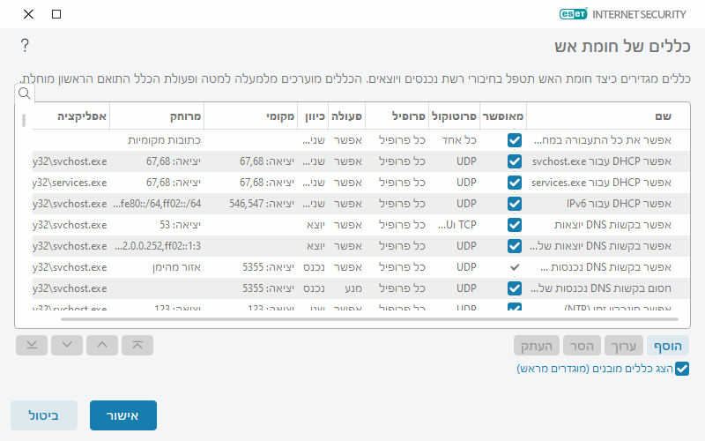Viewport: 705px width, 441px height.
Task: Select rule 'אפשר DHCP עבור IPv6'
Action: [620, 204]
